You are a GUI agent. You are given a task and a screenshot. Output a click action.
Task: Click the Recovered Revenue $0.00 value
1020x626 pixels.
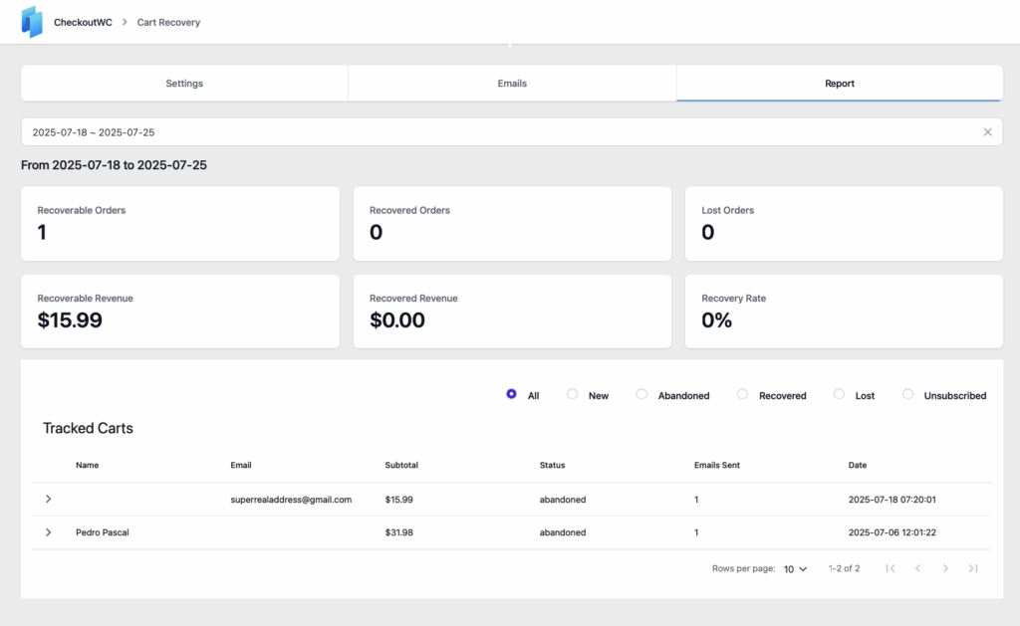[x=396, y=319]
